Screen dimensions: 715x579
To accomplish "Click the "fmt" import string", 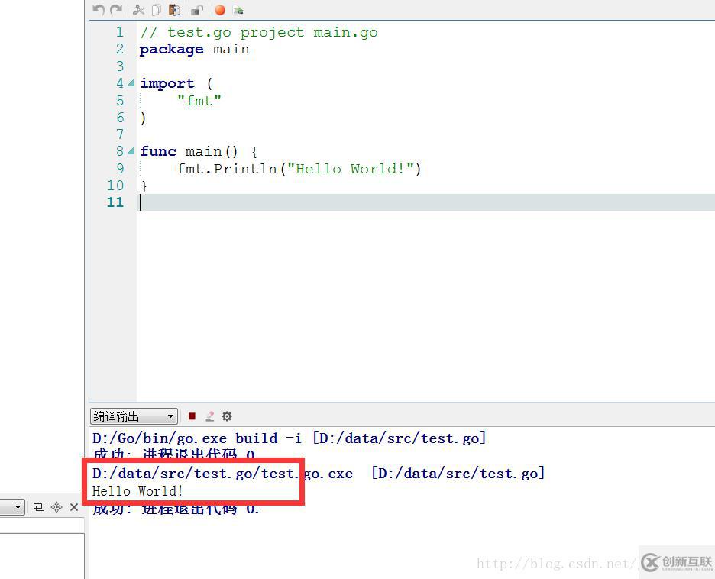I will 199,100.
